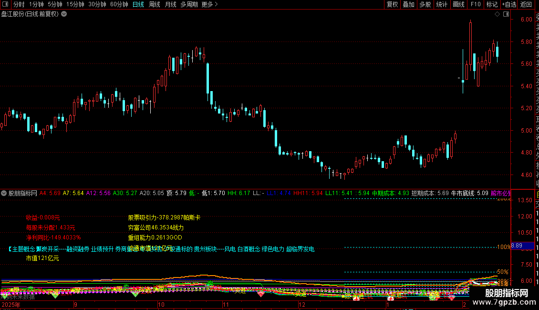Open the dropdown next to 盘江股份 title
The width and height of the screenshot is (539, 310).
[x=64, y=14]
